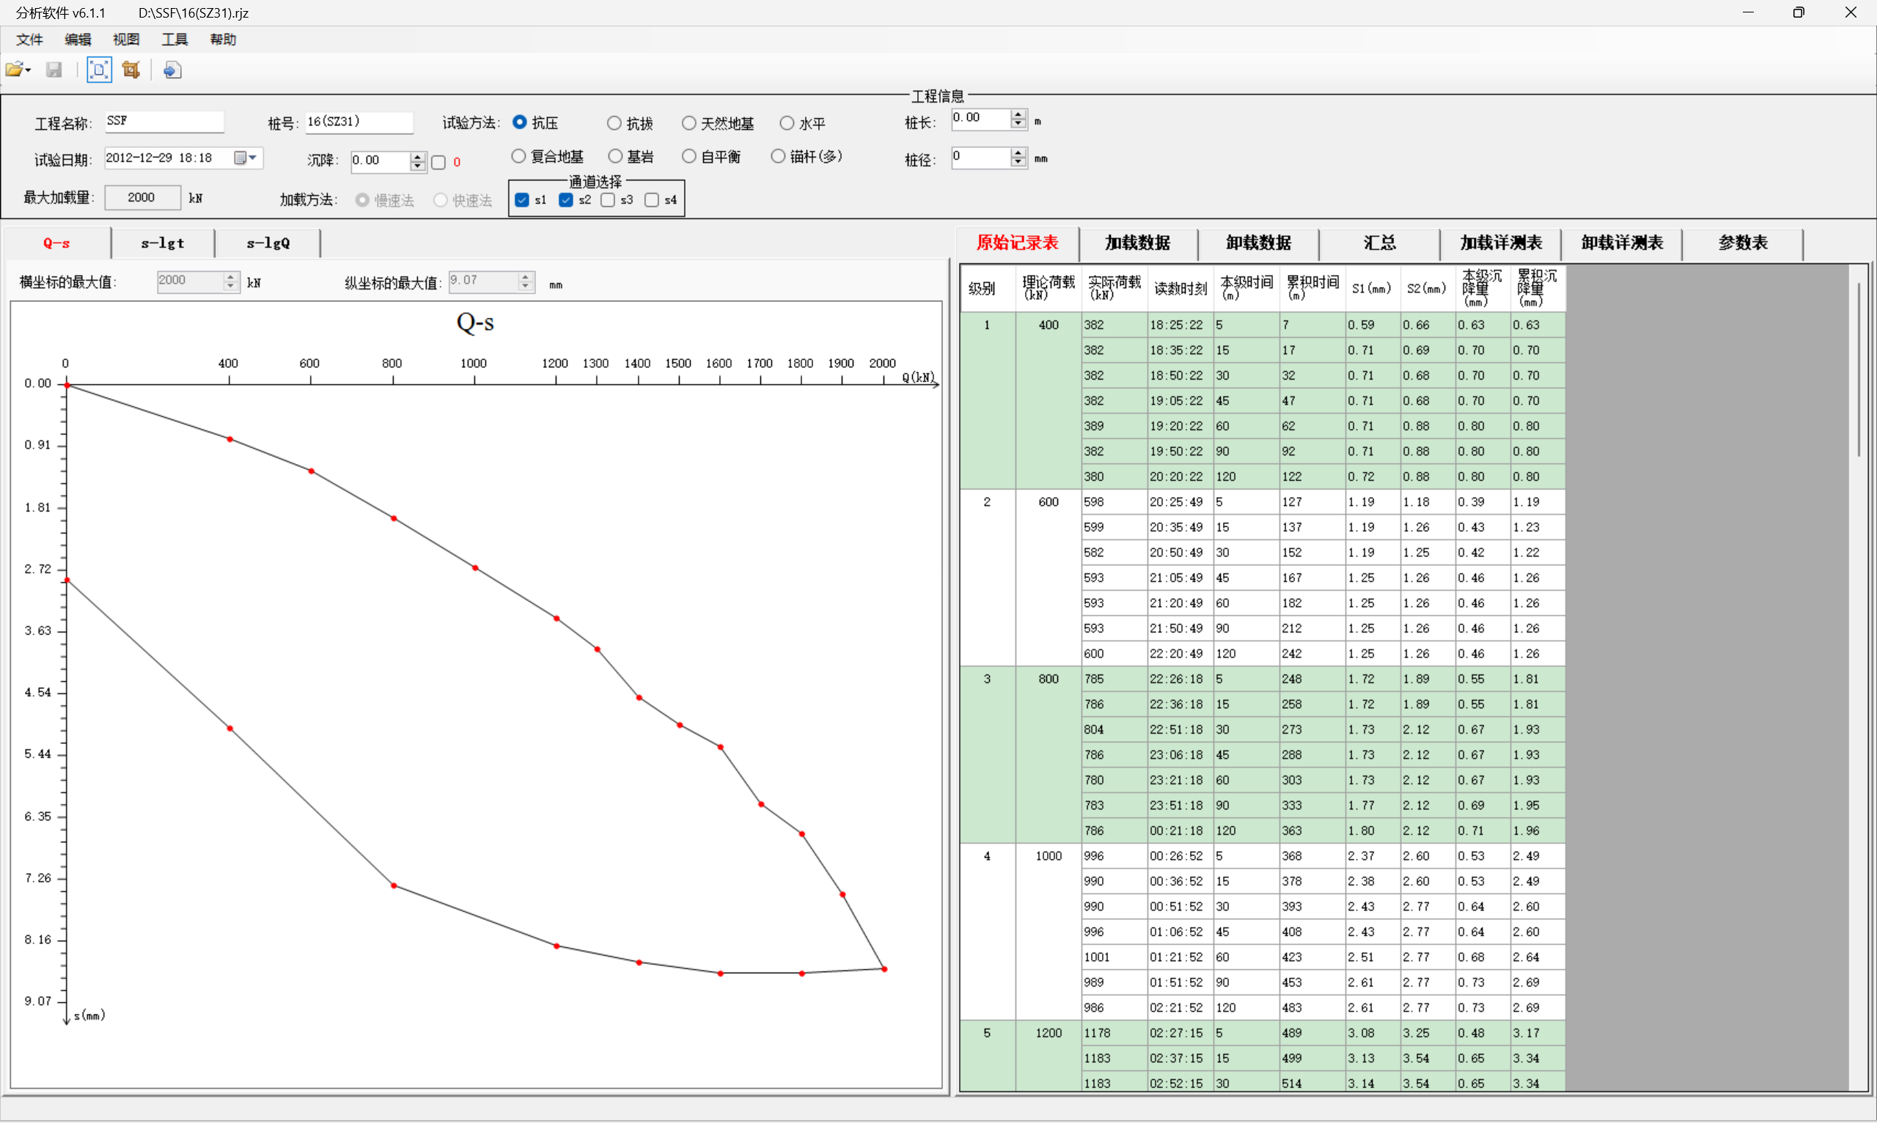This screenshot has width=1877, height=1123.
Task: Click the open folder toolbar icon
Action: pyautogui.click(x=14, y=70)
